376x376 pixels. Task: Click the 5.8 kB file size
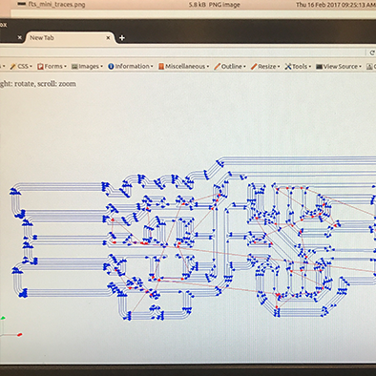(198, 5)
